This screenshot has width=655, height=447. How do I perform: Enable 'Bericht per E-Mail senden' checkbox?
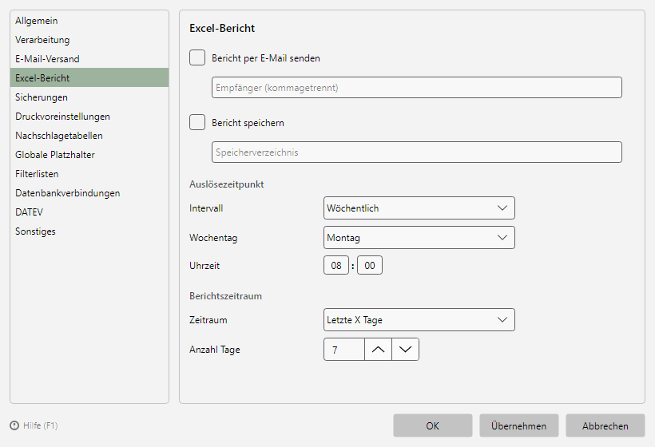(197, 57)
